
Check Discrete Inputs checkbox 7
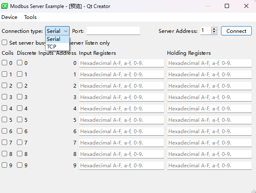tap(19, 142)
